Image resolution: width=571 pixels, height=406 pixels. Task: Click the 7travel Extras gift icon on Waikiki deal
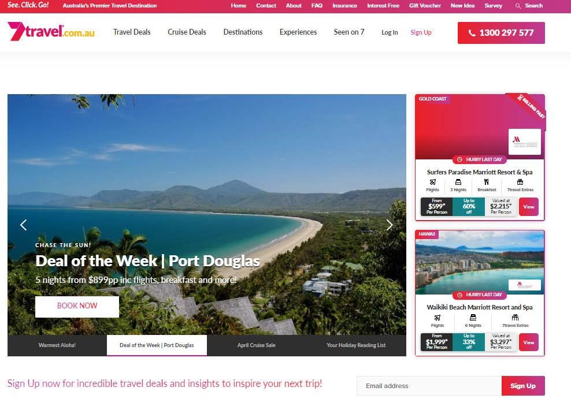coord(515,318)
